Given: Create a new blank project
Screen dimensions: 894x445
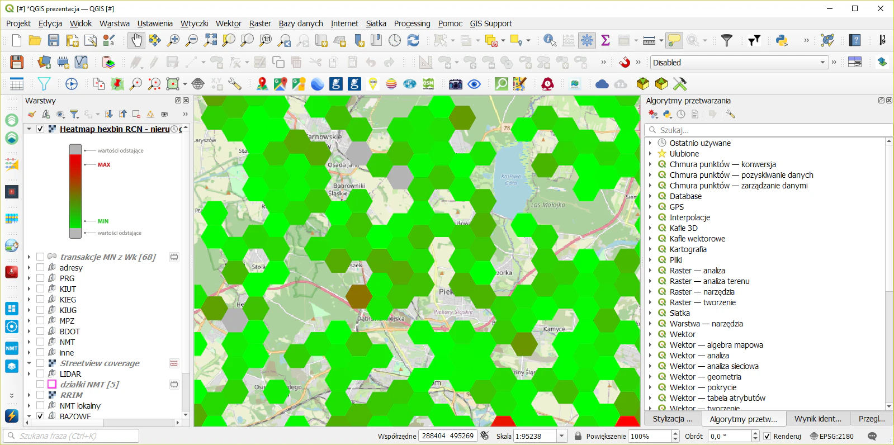Looking at the screenshot, I should [x=17, y=40].
